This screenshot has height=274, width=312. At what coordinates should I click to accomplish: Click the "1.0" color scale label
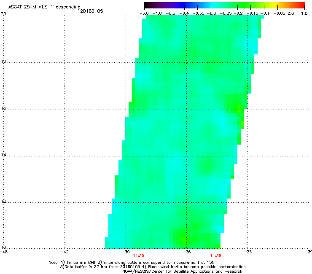click(304, 13)
